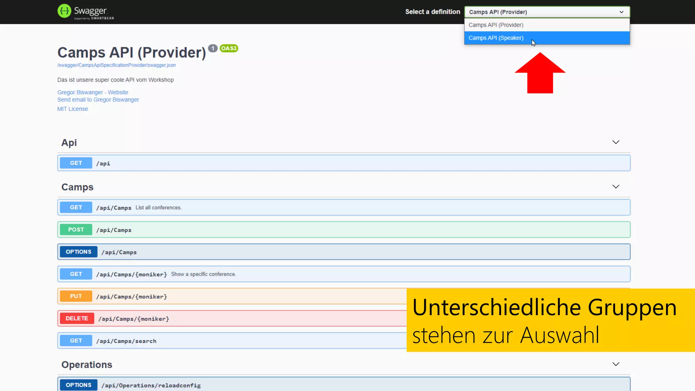Click the Operations section heading

coord(87,365)
